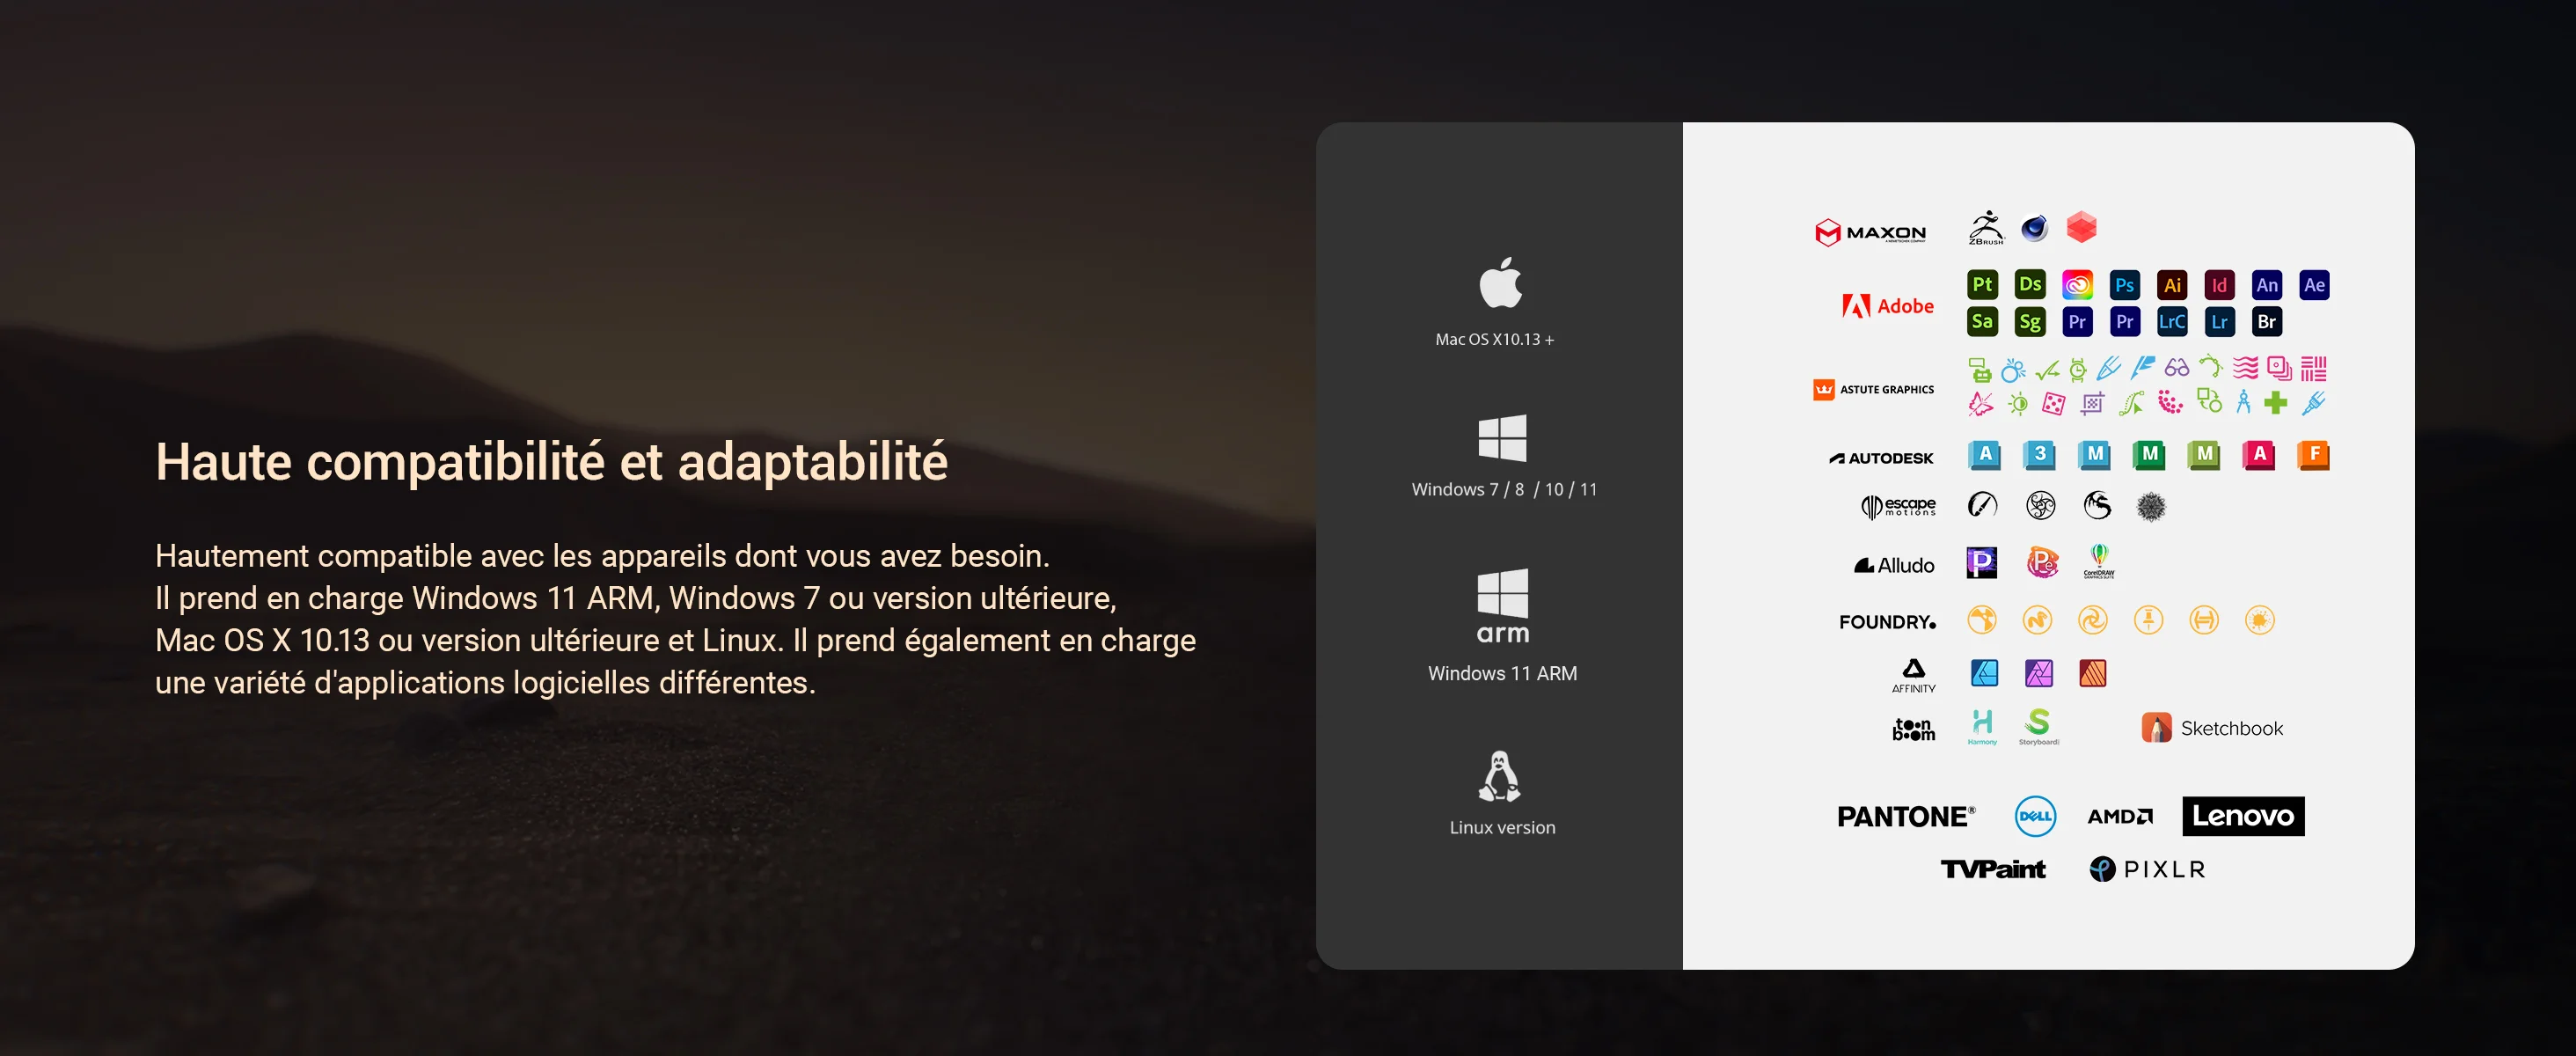Click the Linux penguin icon
2576x1056 pixels.
click(x=1500, y=776)
